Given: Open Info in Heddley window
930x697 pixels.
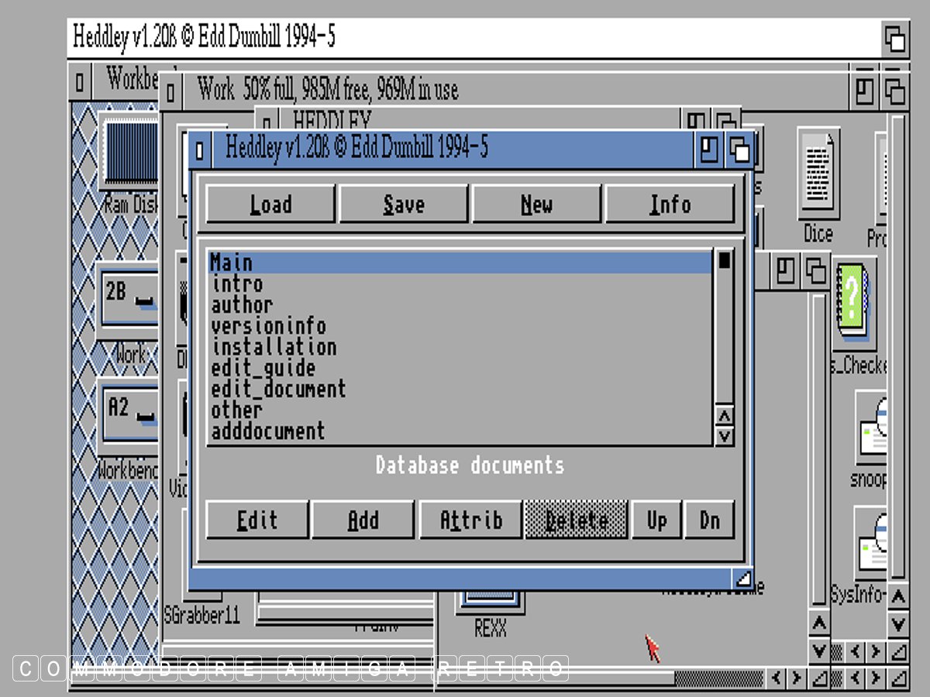Looking at the screenshot, I should click(670, 205).
